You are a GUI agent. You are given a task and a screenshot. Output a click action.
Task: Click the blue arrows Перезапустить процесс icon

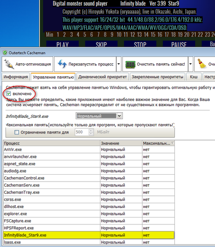tap(62, 64)
